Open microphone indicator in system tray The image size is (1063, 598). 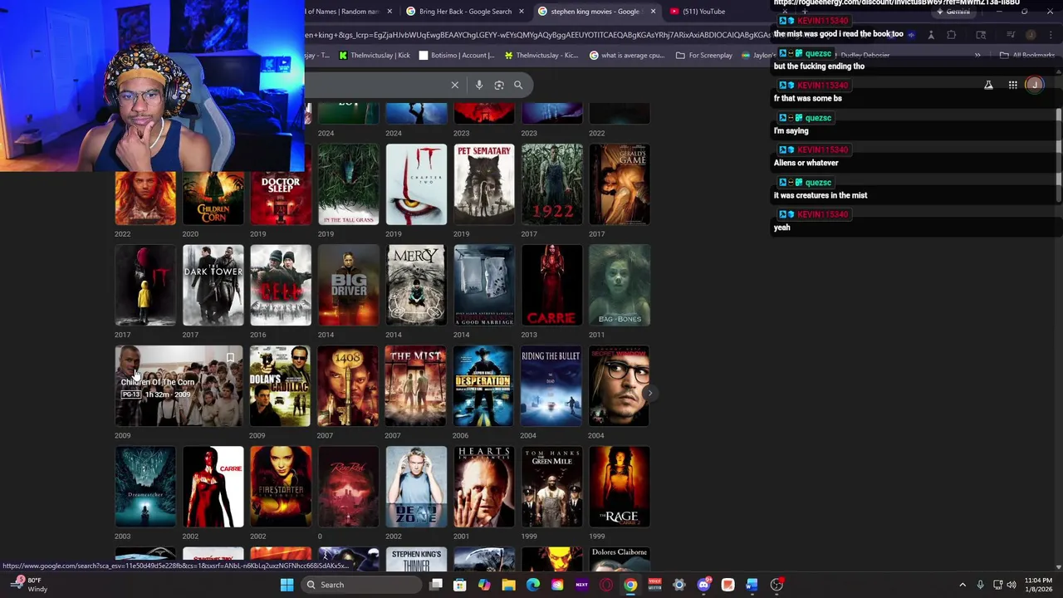point(980,585)
